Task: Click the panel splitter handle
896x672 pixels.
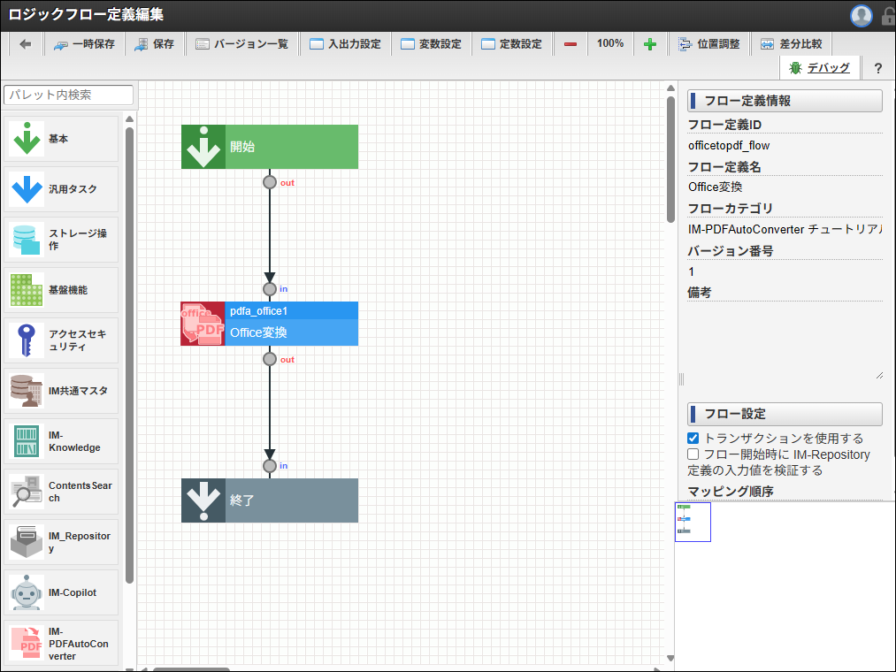Action: pos(681,379)
